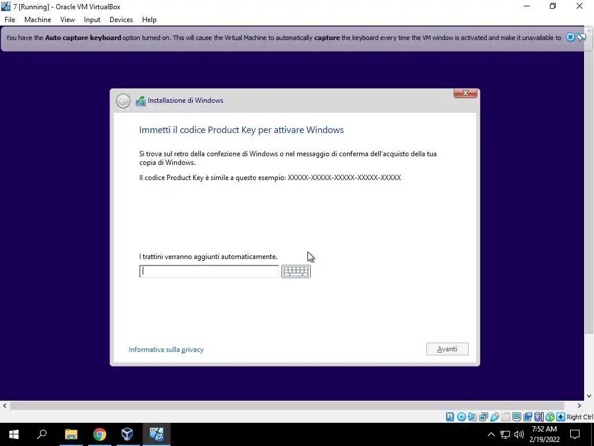Open the Machine menu

[38, 20]
